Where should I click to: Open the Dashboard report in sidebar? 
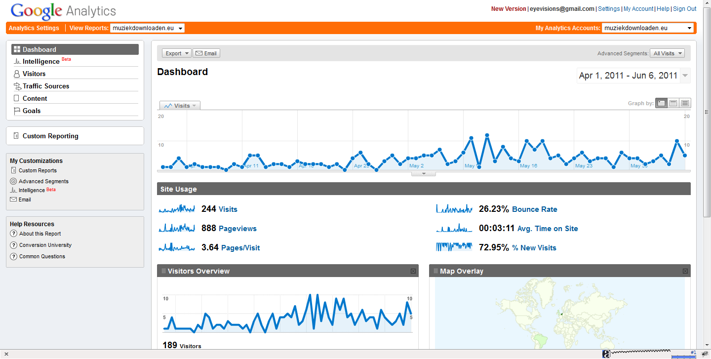[x=75, y=49]
